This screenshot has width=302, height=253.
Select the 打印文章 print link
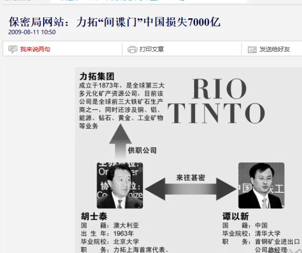[151, 49]
